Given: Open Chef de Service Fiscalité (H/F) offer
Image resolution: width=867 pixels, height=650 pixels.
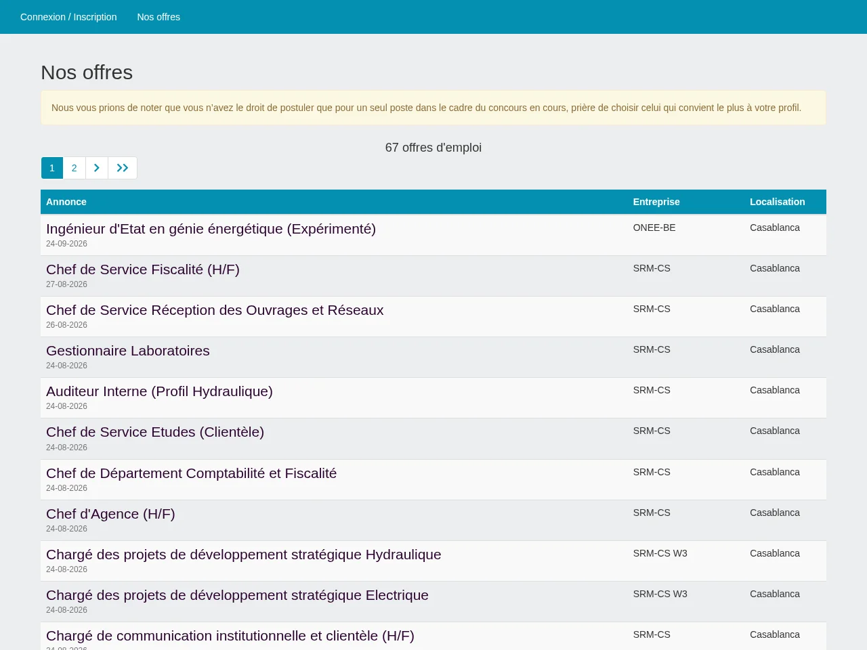Looking at the screenshot, I should (143, 269).
